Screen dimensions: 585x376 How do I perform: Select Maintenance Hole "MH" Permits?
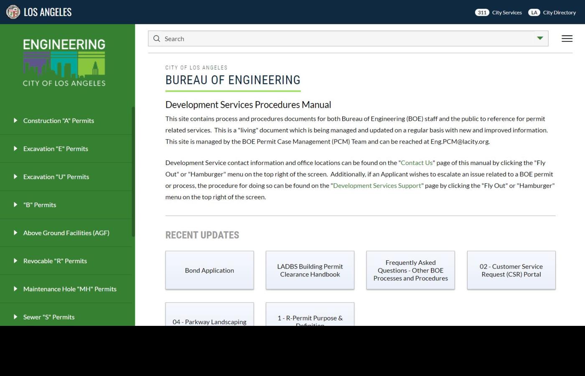(x=70, y=289)
